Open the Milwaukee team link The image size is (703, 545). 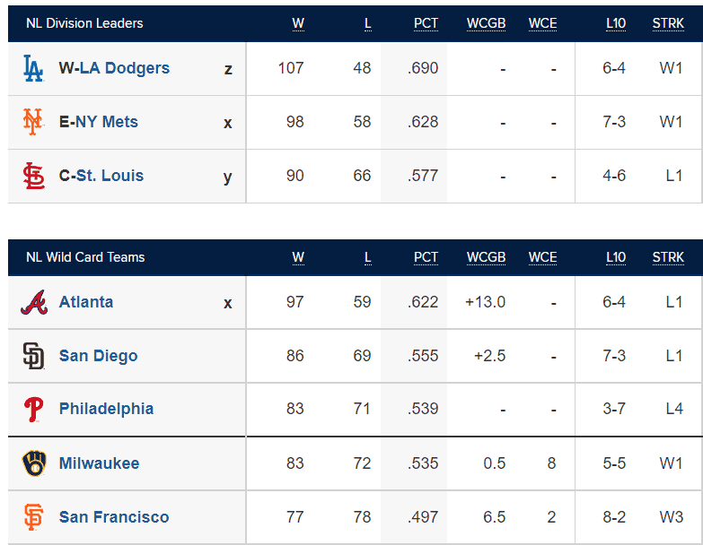99,463
